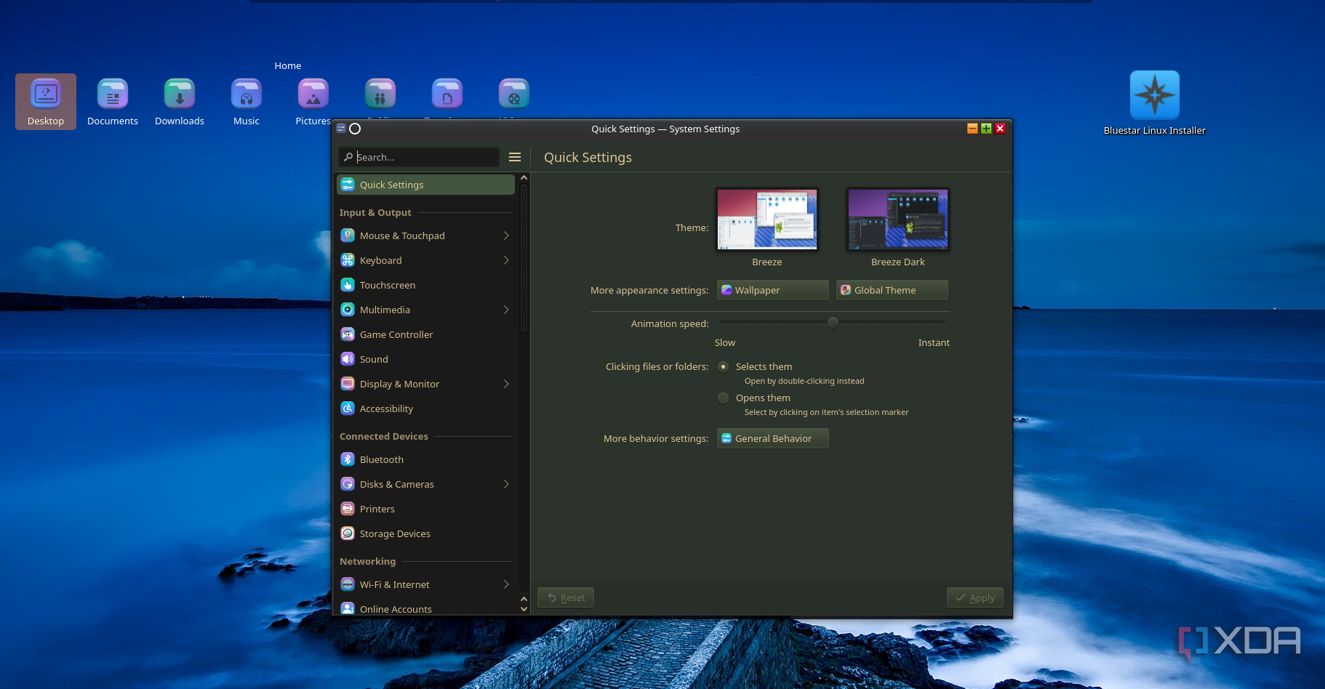Select the Breeze Dark theme thumbnail
This screenshot has width=1325, height=689.
pos(898,219)
